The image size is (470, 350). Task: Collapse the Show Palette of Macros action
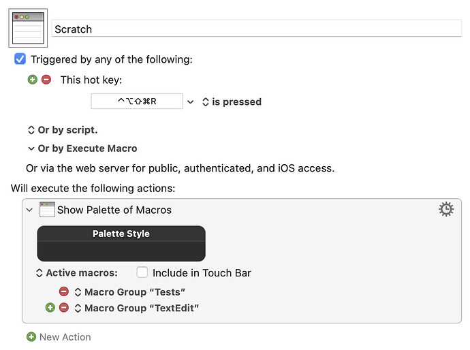[29, 210]
